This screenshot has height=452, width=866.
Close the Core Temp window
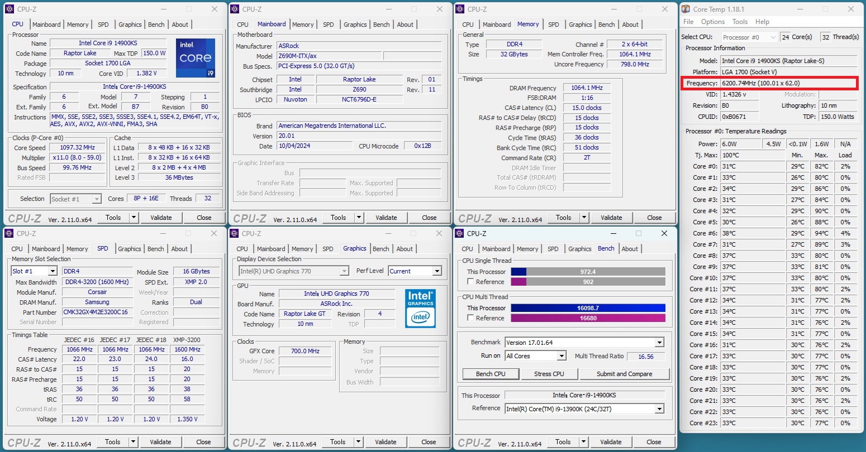851,9
